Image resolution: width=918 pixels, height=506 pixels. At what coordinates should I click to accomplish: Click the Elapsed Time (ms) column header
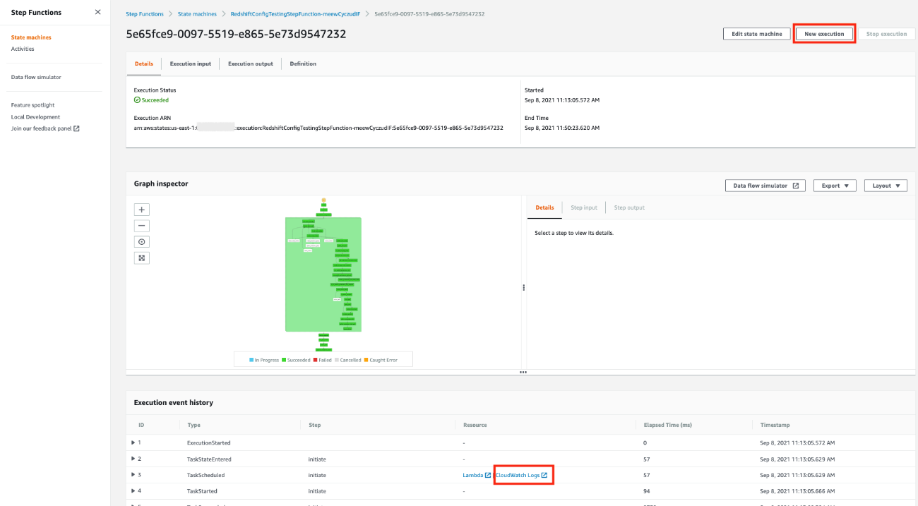click(x=669, y=425)
